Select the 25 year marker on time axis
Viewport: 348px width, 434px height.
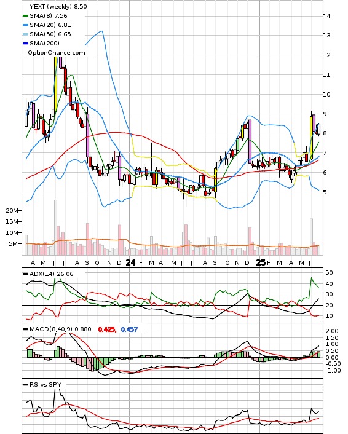click(261, 262)
